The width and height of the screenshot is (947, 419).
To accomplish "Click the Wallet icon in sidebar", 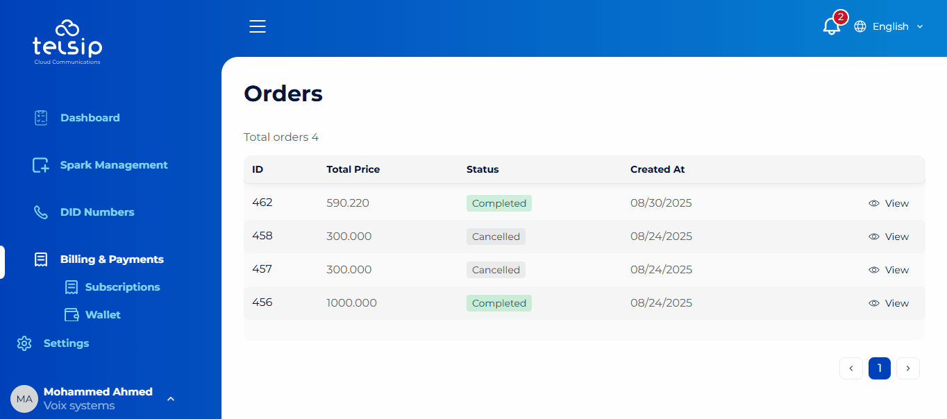I will (x=72, y=315).
